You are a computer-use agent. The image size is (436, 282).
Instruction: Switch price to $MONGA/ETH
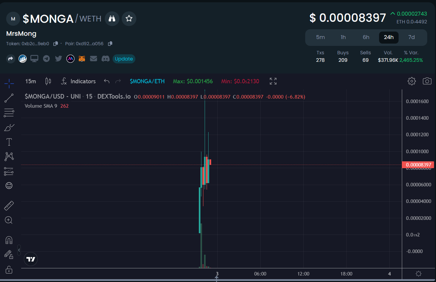pos(147,81)
